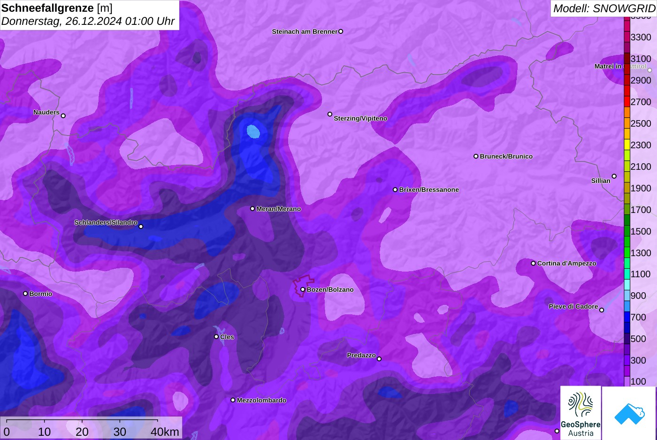Viewport: 657px width, 440px height.
Task: Click the Bormio location marker dot
Action: [25, 294]
